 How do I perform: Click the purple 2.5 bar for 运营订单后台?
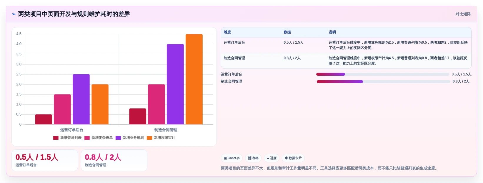coord(81,99)
